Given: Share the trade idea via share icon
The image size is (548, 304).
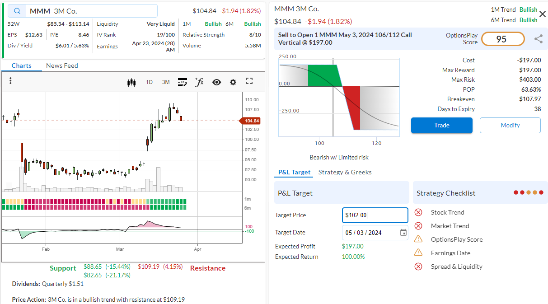Looking at the screenshot, I should [539, 39].
